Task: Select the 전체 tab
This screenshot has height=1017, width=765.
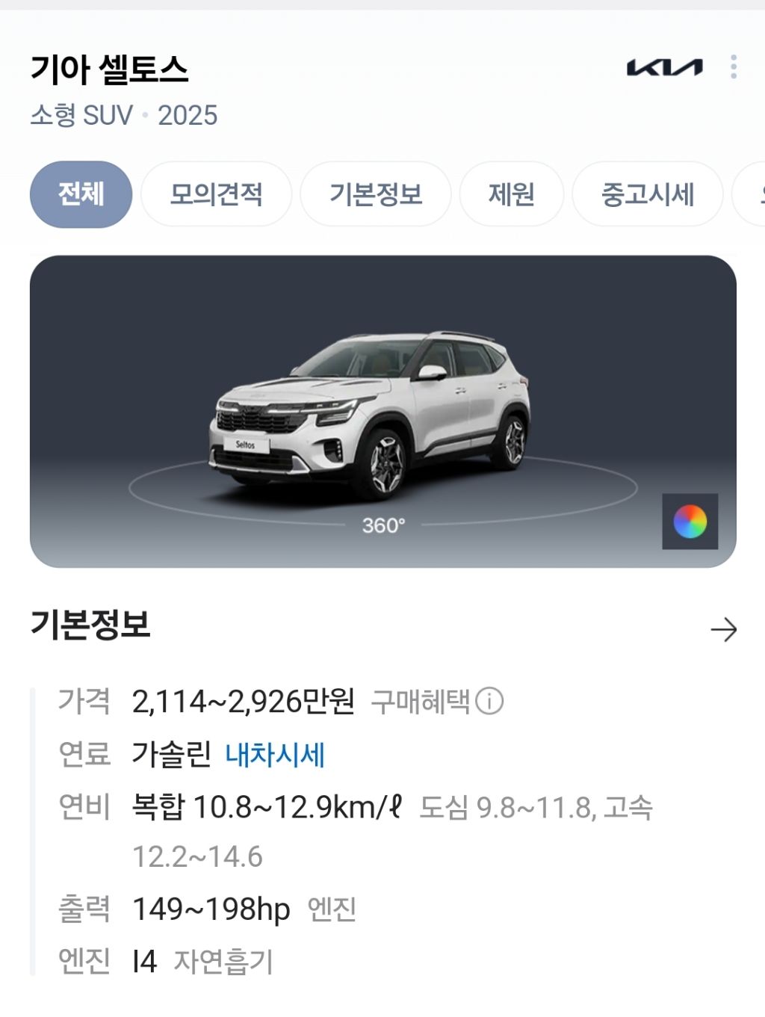Action: 81,194
